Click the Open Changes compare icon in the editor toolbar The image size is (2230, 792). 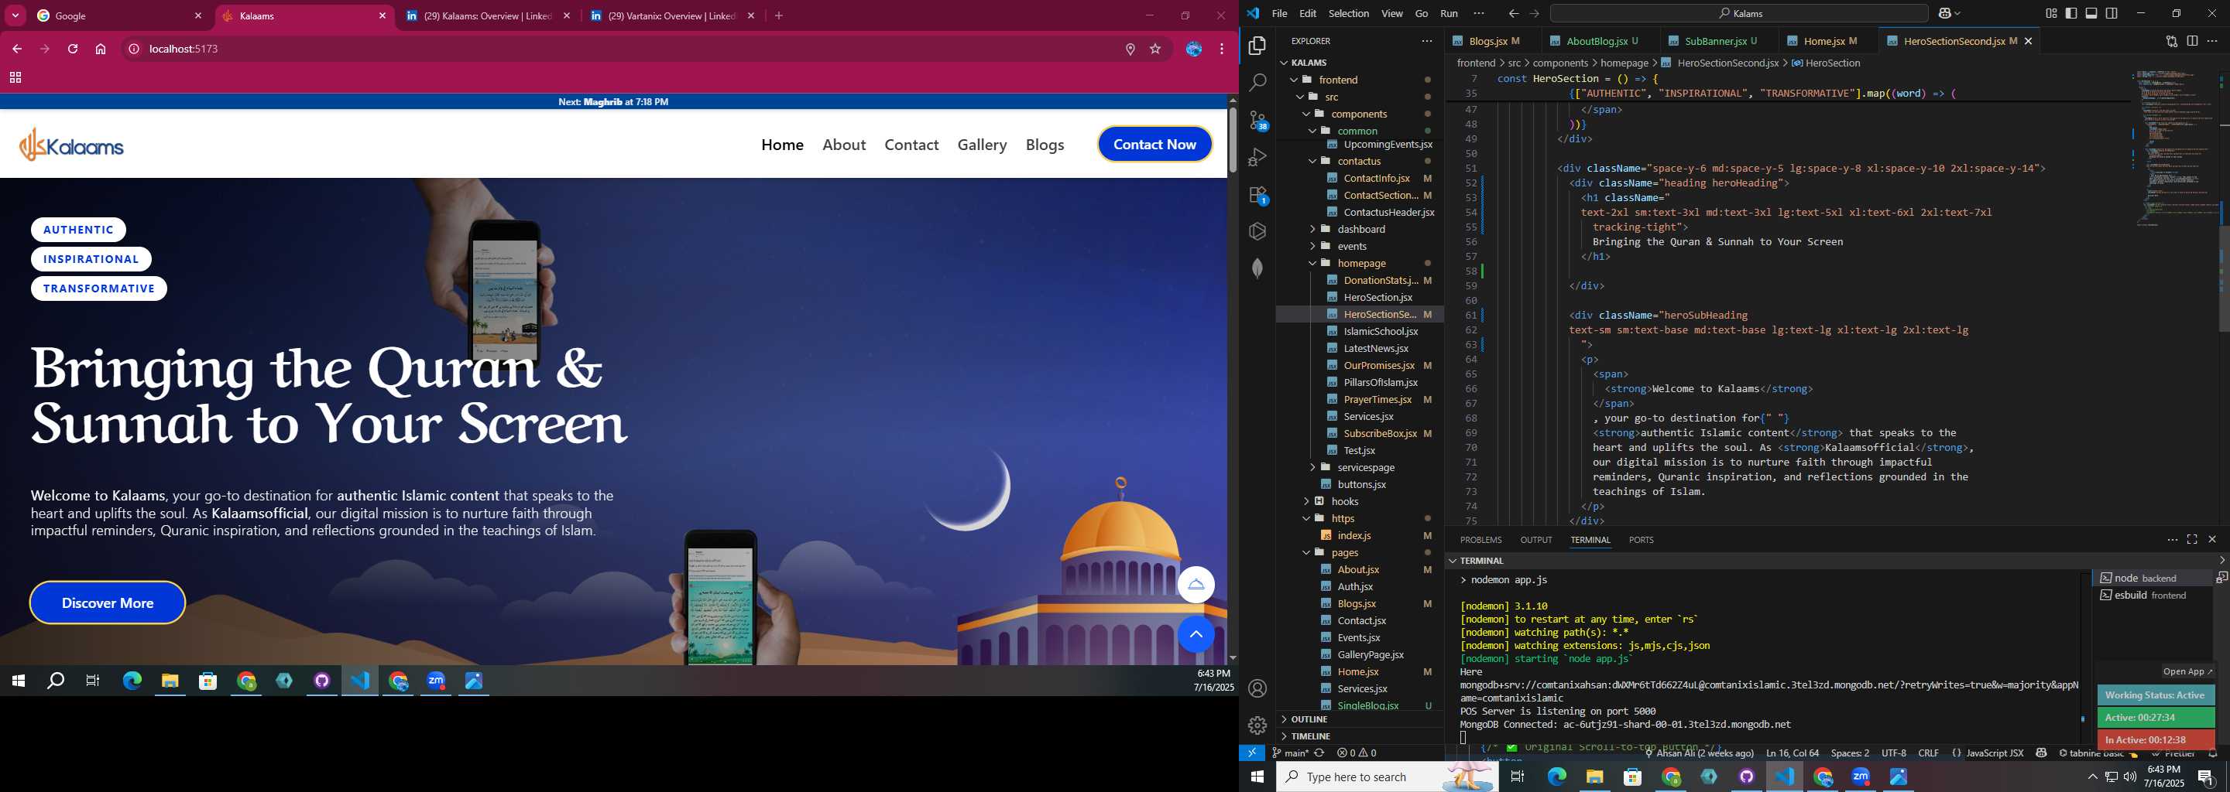click(2171, 41)
